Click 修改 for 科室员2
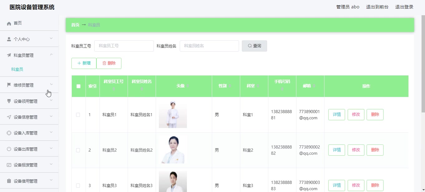This screenshot has height=192, width=425. pyautogui.click(x=356, y=150)
